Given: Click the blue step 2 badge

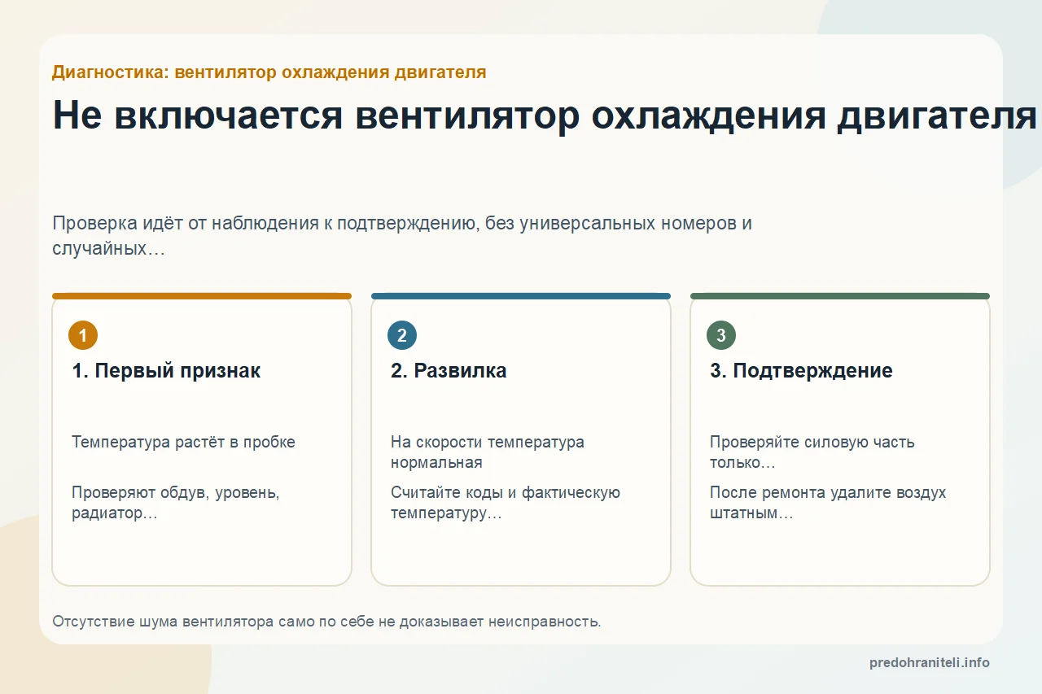Looking at the screenshot, I should point(402,335).
